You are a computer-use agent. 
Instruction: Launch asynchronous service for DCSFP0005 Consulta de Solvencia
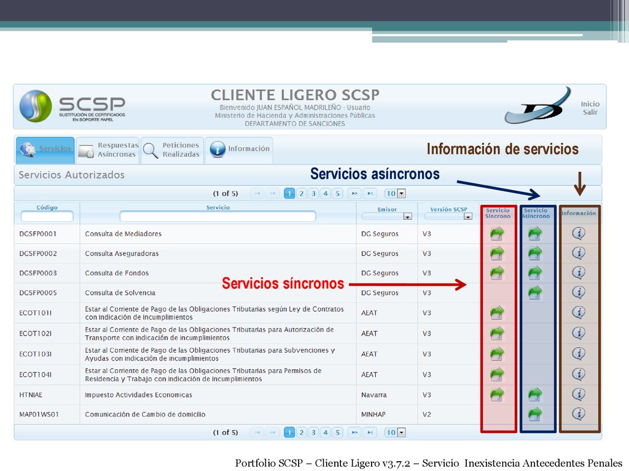click(x=535, y=293)
